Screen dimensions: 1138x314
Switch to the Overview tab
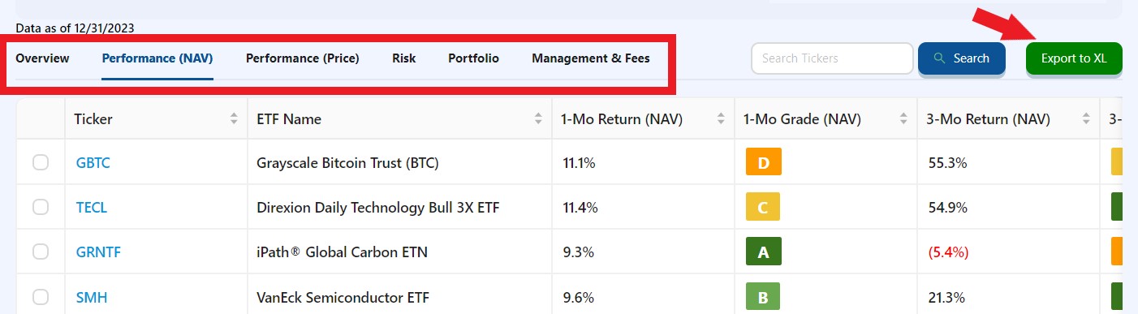[42, 58]
